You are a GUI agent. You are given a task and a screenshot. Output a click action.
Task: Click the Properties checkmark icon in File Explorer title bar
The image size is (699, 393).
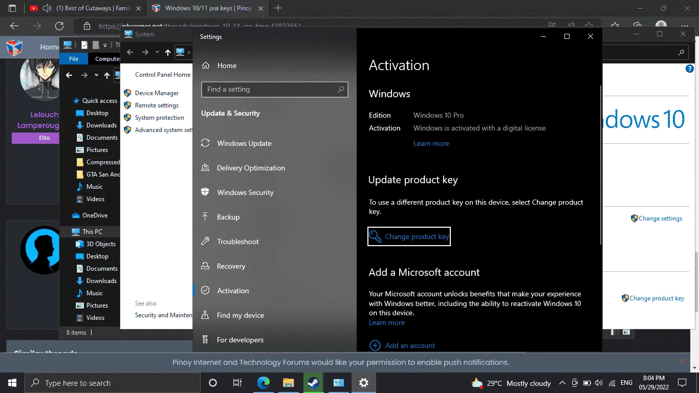(84, 45)
